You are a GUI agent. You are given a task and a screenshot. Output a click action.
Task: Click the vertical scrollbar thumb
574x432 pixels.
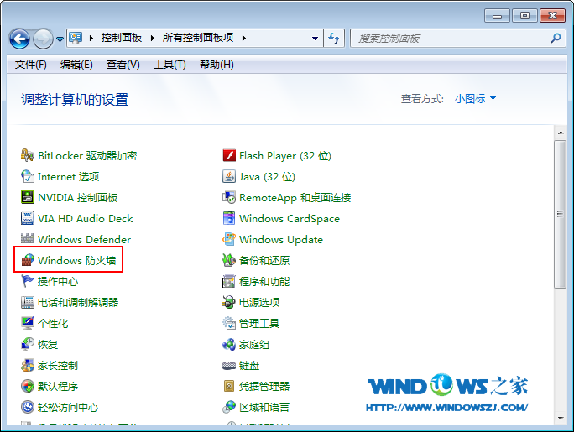[x=560, y=214]
